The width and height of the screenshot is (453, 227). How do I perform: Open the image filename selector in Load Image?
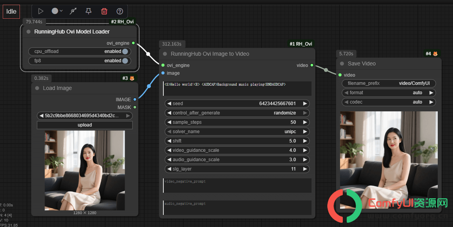pyautogui.click(x=85, y=116)
